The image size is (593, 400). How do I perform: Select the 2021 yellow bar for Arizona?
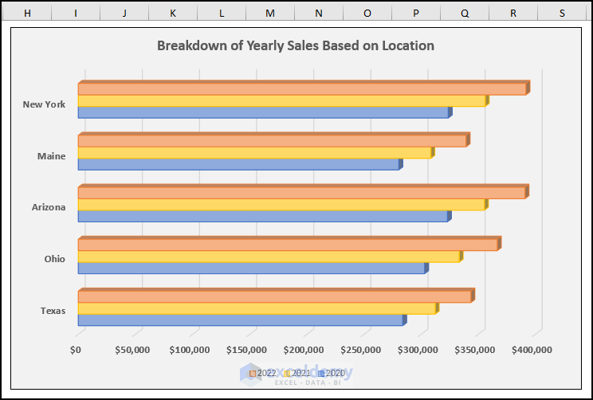coord(281,205)
